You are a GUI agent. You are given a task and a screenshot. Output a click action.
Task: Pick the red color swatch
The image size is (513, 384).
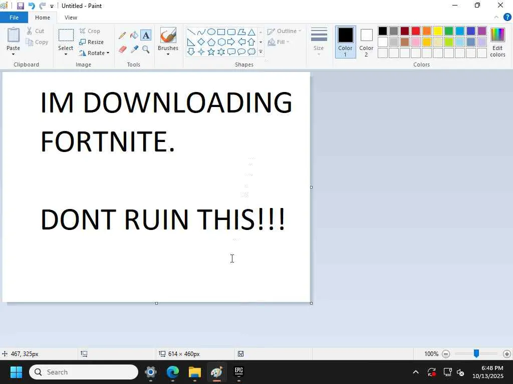tap(416, 31)
